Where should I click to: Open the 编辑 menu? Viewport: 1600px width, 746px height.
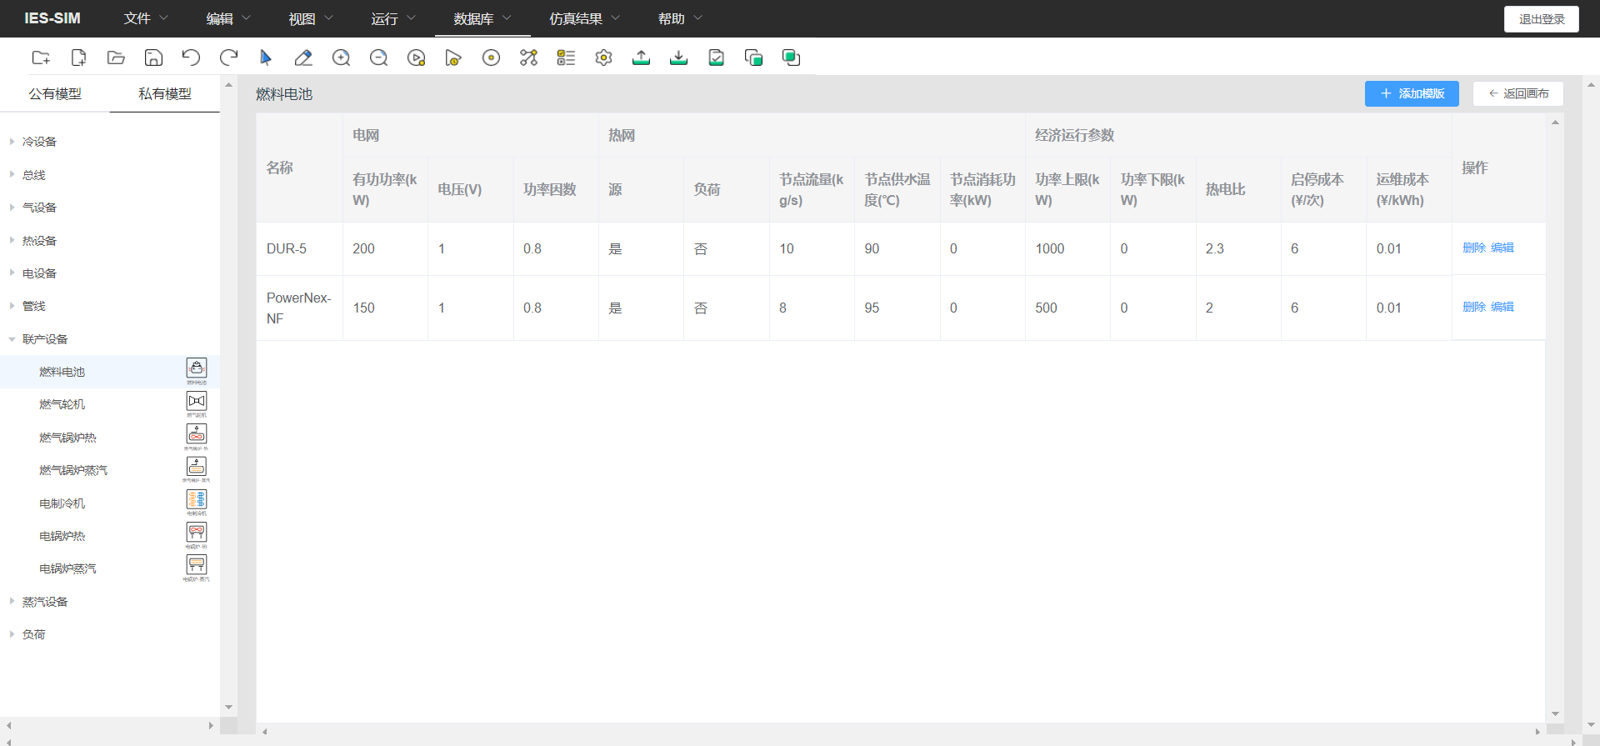tap(228, 18)
